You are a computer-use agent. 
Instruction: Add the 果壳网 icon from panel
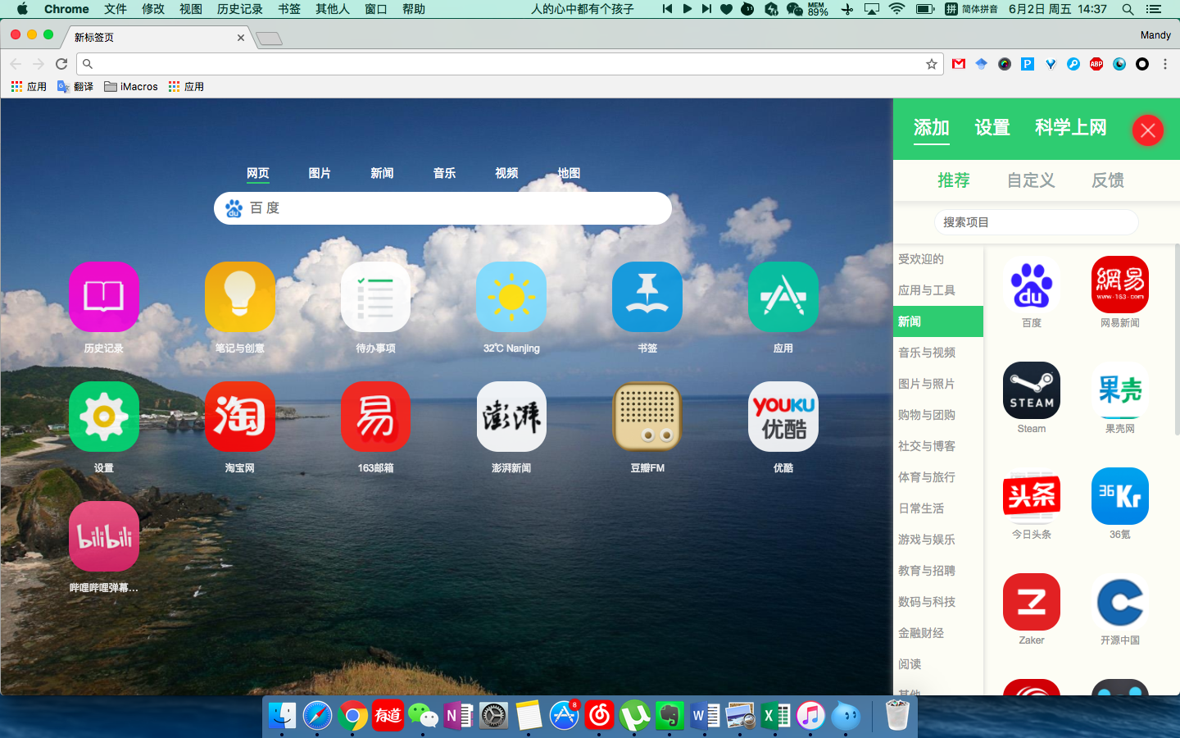pos(1120,390)
